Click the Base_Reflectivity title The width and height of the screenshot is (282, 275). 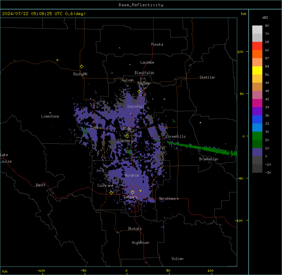141,5
